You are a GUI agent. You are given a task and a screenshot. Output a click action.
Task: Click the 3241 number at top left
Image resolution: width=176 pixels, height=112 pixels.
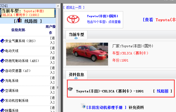[4, 6]
